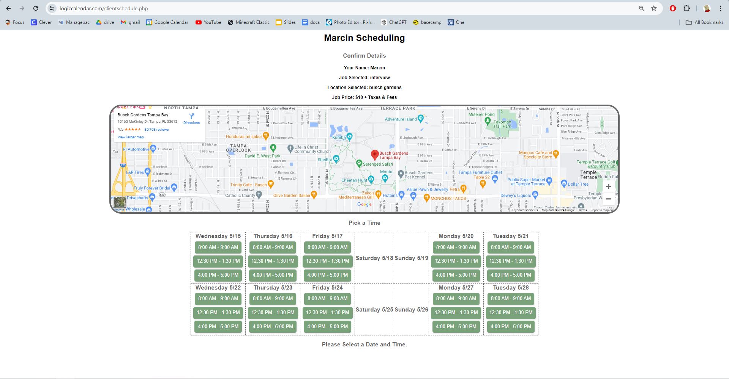Click the browser forward arrow
Image resolution: width=729 pixels, height=379 pixels.
pyautogui.click(x=22, y=8)
